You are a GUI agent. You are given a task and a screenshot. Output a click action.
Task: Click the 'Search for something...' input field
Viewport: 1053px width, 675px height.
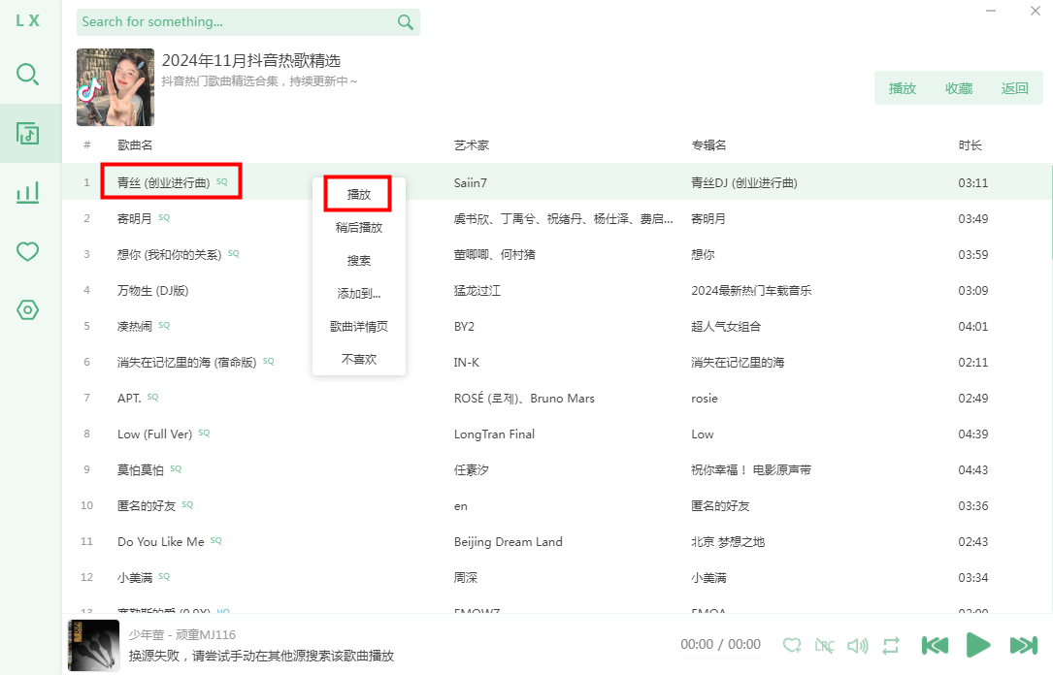(x=233, y=22)
